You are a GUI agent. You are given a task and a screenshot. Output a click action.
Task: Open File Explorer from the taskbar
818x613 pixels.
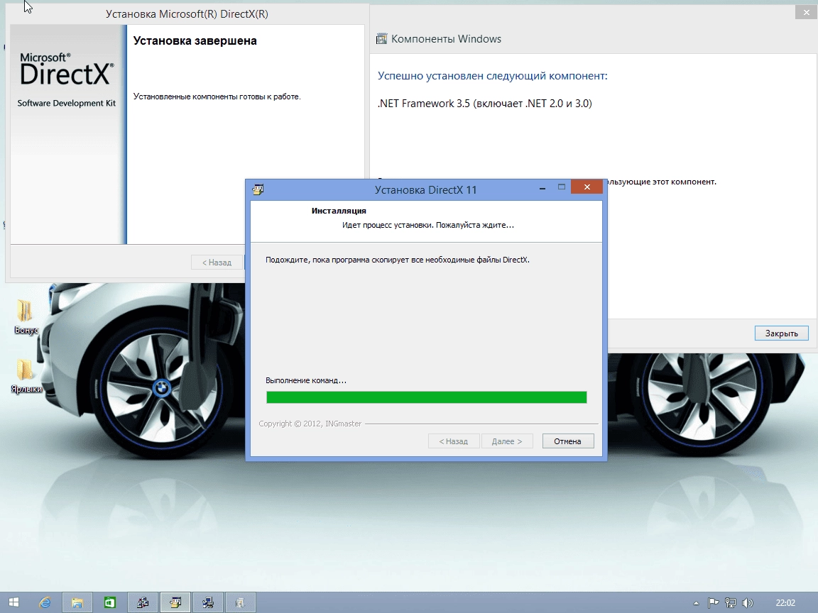point(77,602)
